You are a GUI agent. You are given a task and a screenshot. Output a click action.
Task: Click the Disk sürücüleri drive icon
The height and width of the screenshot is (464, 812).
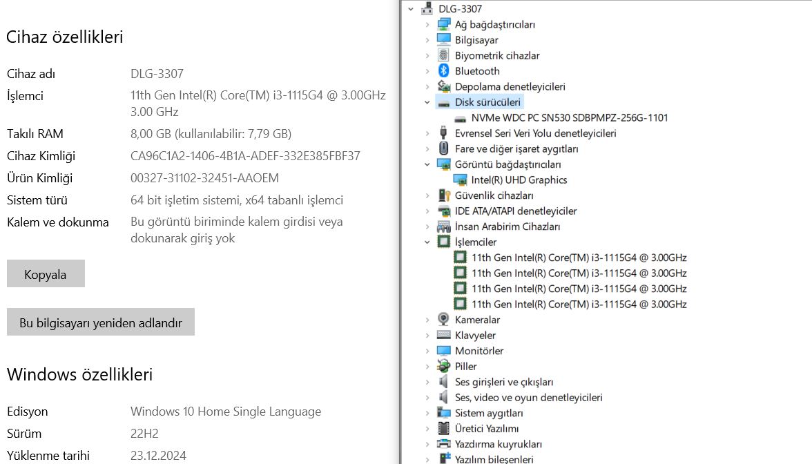444,102
